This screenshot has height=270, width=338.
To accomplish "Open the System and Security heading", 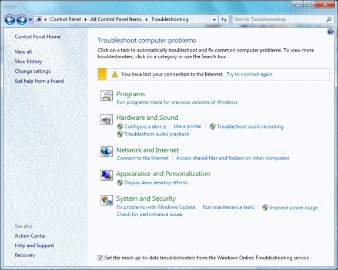I will (146, 198).
